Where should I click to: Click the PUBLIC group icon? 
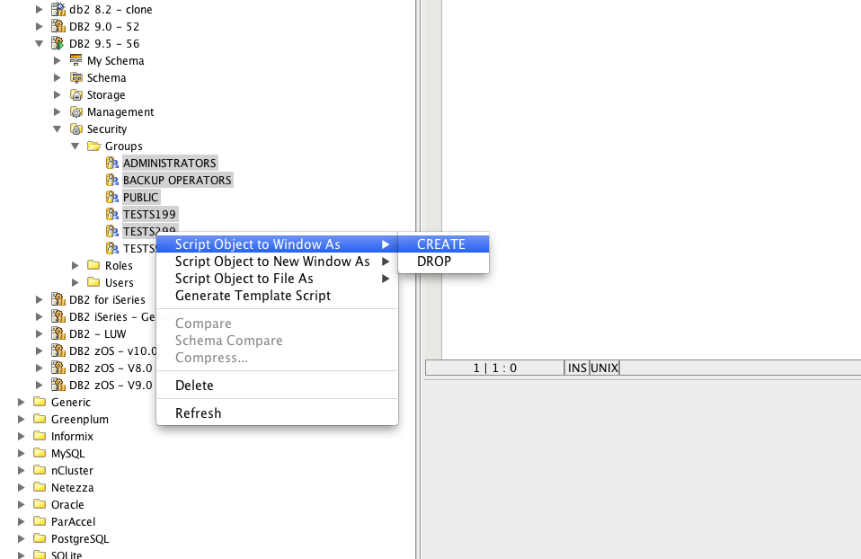[112, 197]
